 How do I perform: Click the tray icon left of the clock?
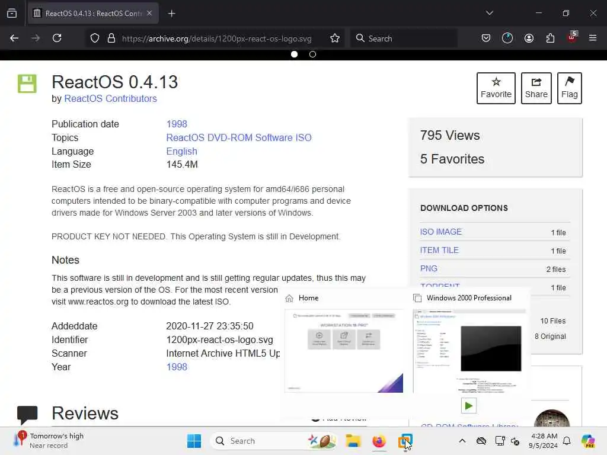pyautogui.click(x=515, y=441)
